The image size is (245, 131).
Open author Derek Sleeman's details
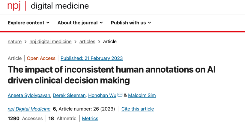(x=69, y=95)
